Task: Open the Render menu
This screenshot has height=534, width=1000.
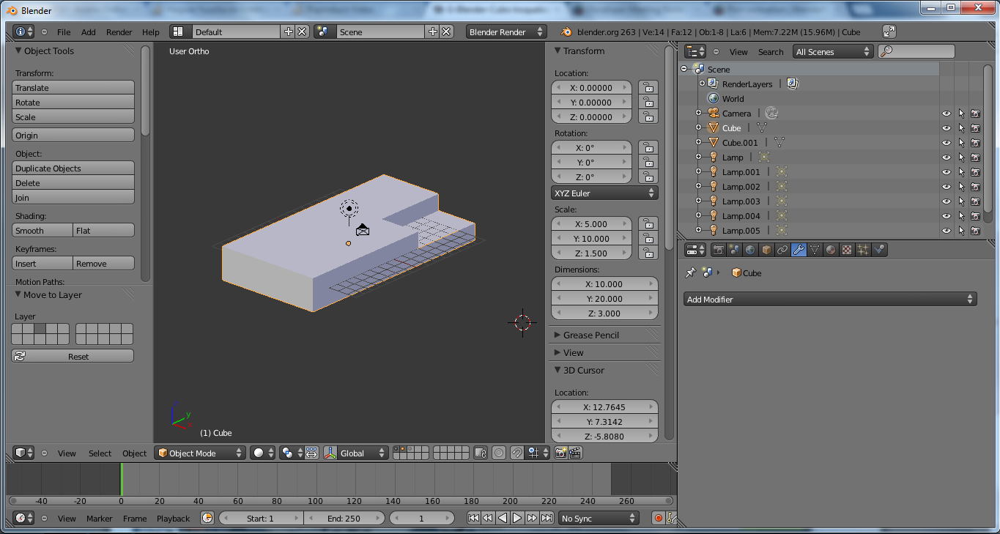Action: tap(119, 32)
